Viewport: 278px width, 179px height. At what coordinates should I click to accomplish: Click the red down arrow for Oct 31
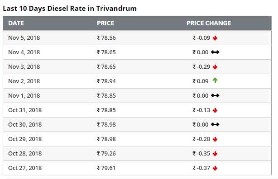coord(215,110)
